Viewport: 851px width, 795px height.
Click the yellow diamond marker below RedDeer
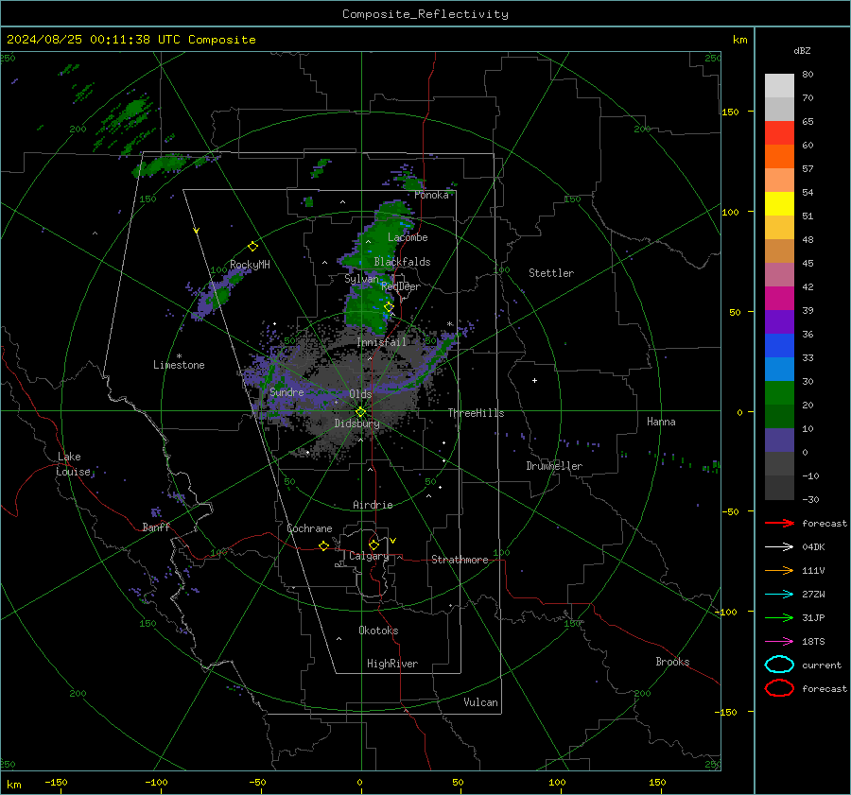coord(389,307)
